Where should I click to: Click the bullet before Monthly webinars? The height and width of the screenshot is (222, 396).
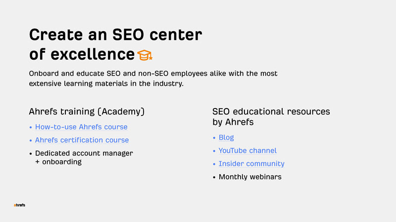pos(214,177)
